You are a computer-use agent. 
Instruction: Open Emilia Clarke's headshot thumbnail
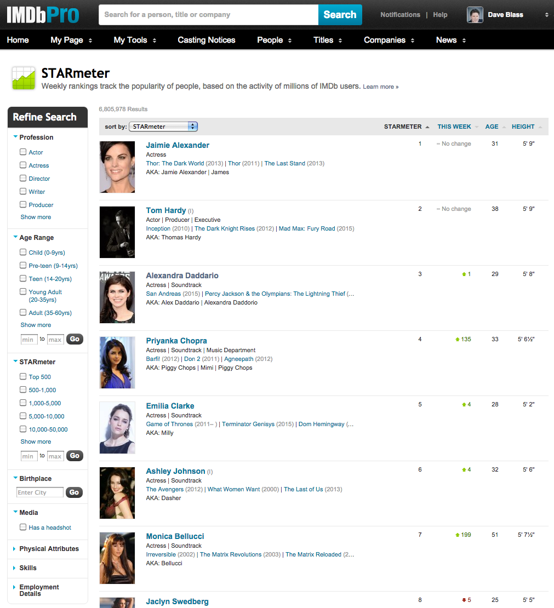[x=117, y=427]
